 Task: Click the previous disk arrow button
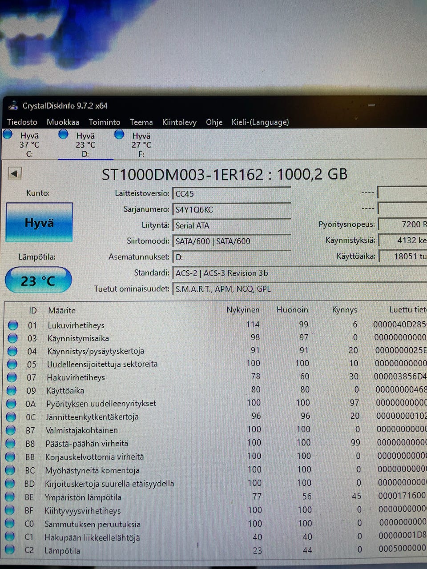tap(15, 173)
